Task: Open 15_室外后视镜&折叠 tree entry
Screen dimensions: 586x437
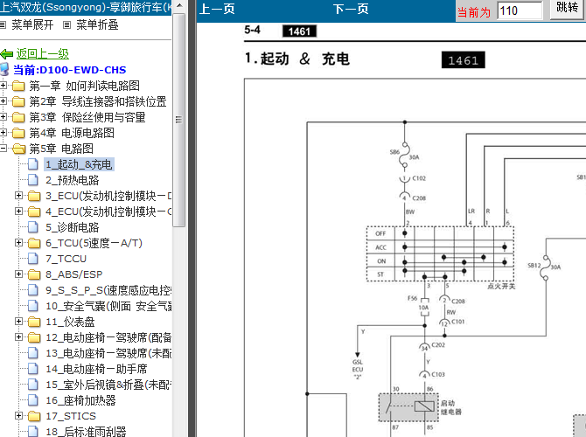Action: click(108, 385)
